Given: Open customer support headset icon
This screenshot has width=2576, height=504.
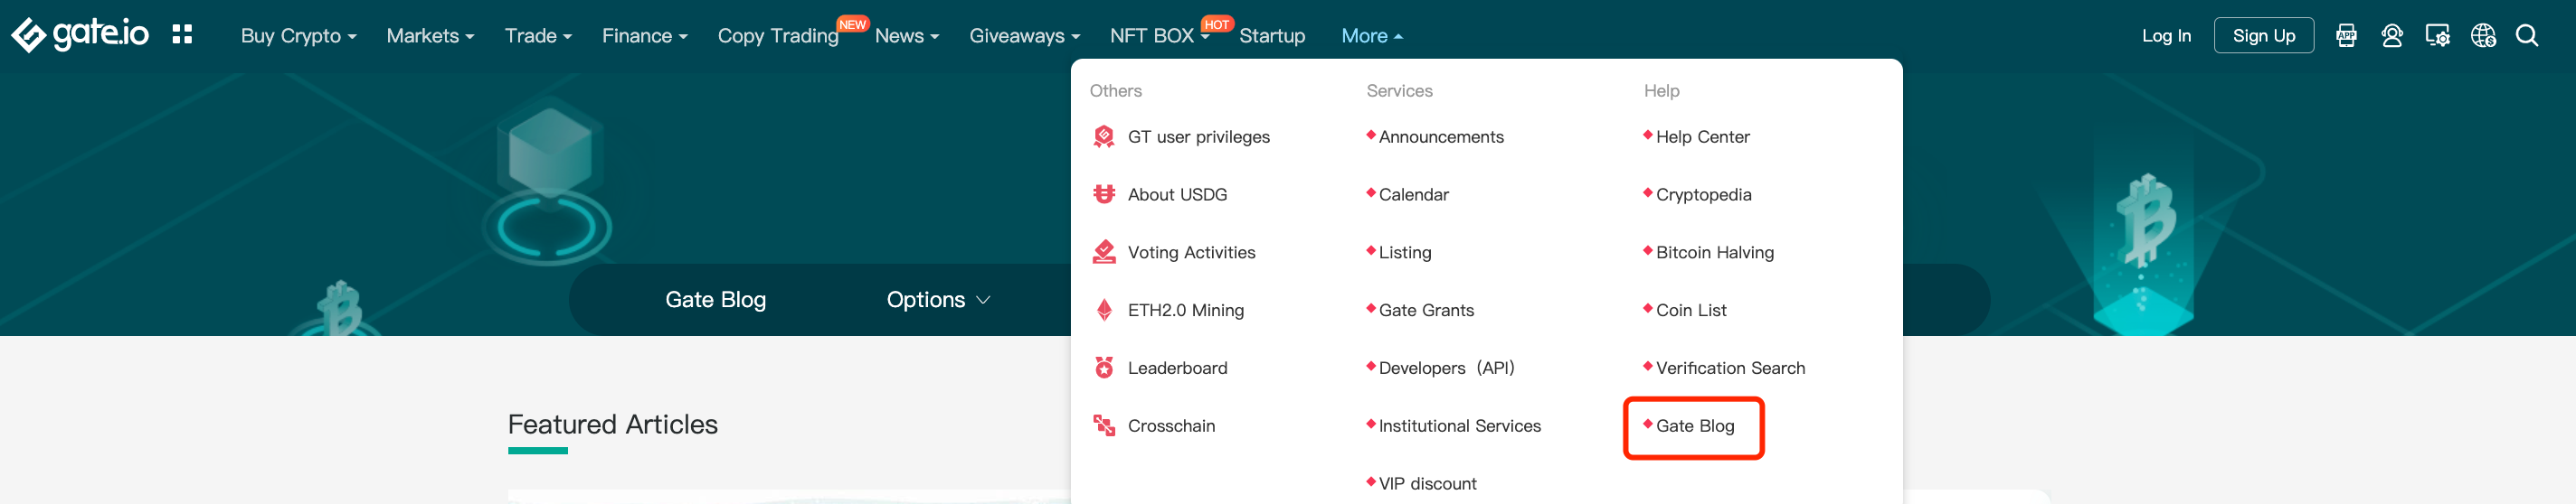Looking at the screenshot, I should click(2392, 36).
